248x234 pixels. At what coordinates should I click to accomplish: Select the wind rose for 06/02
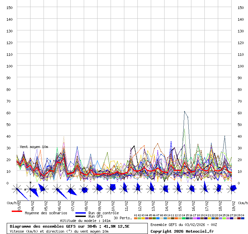tap(57, 190)
